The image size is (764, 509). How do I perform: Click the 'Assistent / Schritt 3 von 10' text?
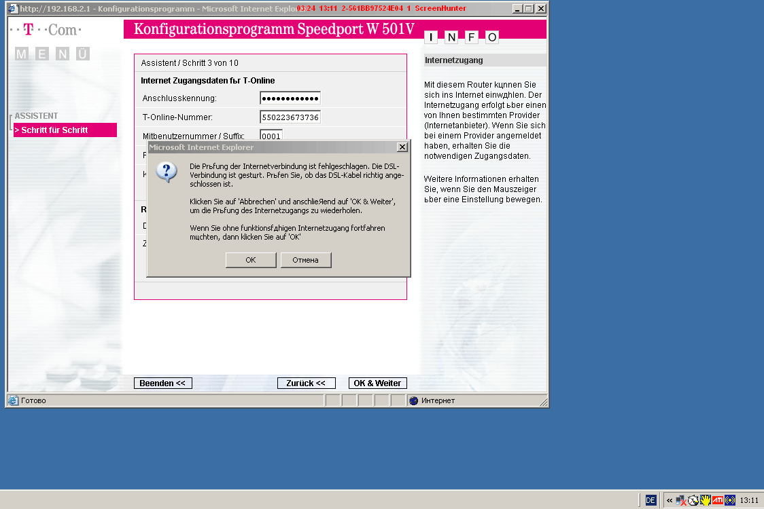190,62
